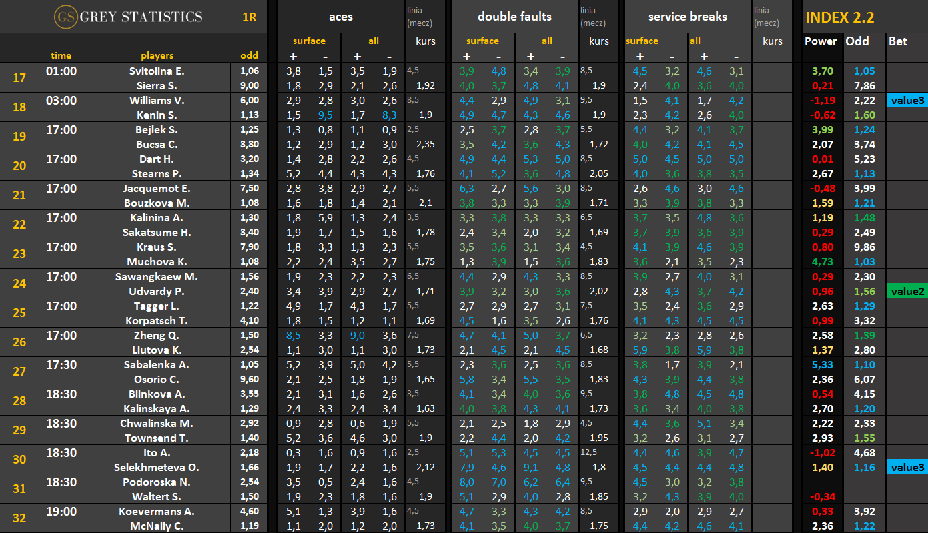The image size is (928, 533).
Task: Select row number 27
Action: [19, 372]
